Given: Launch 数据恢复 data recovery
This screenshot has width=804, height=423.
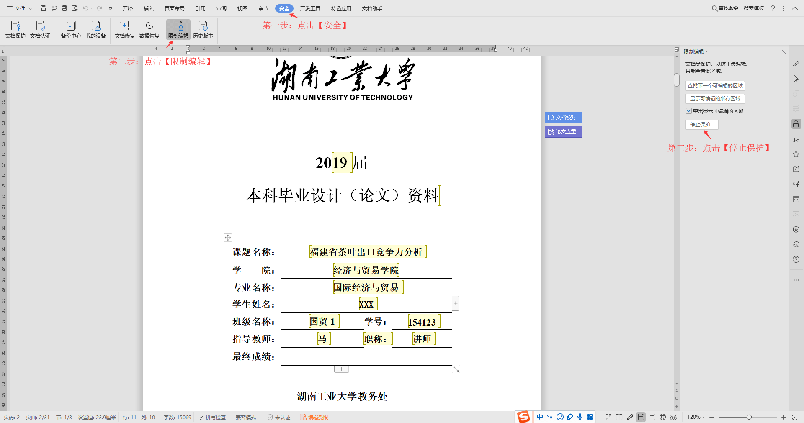Looking at the screenshot, I should coord(149,30).
